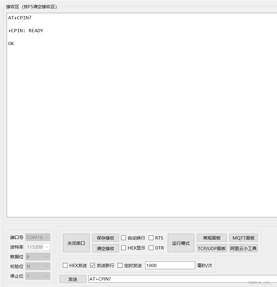This screenshot has width=277, height=287.
Task: Expand the 数据位 dropdown
Action: coord(37,257)
